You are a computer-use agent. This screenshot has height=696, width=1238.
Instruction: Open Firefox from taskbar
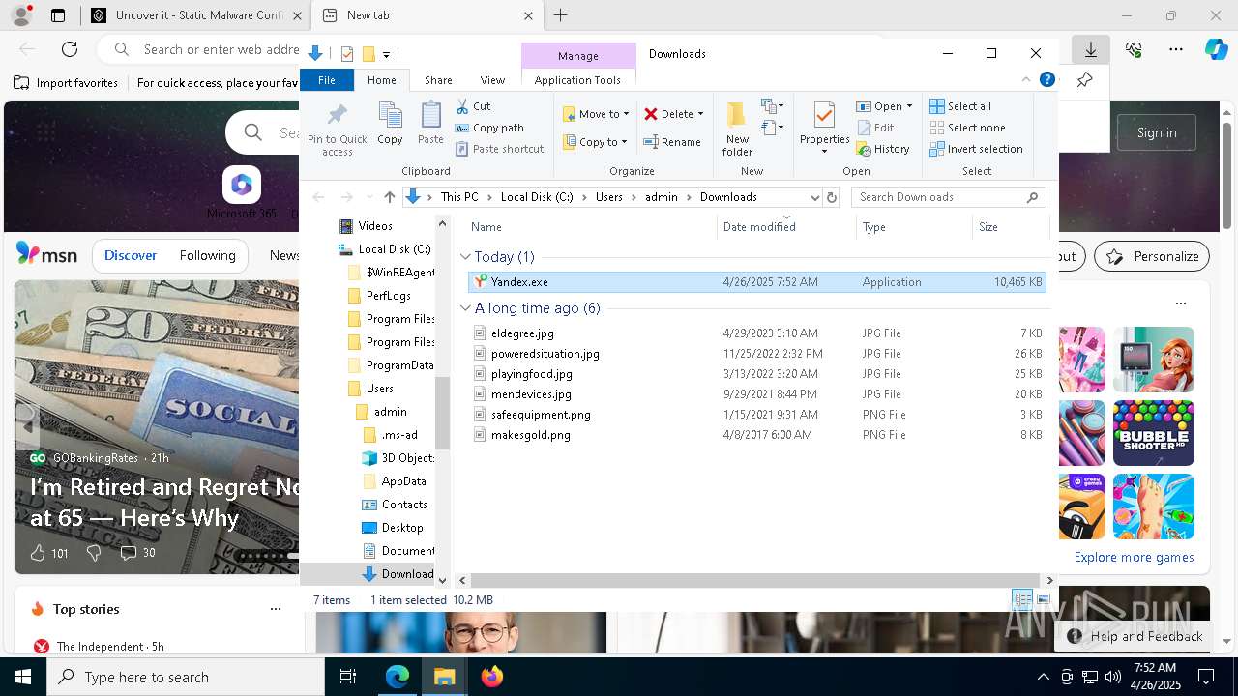(x=492, y=677)
